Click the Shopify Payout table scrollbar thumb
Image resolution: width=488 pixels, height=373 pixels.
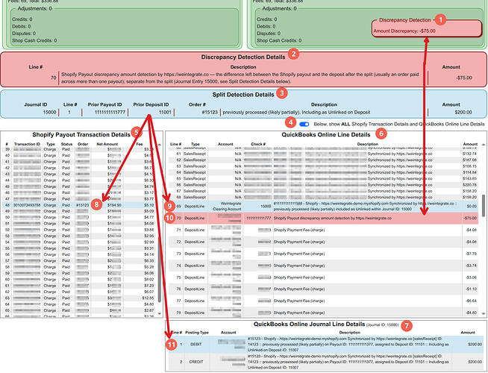(160, 269)
